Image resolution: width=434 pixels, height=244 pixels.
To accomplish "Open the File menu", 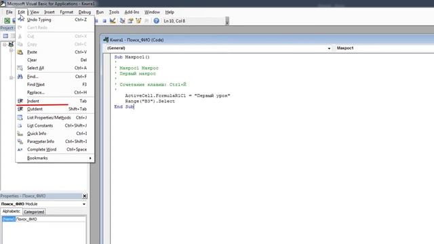I will (9, 12).
